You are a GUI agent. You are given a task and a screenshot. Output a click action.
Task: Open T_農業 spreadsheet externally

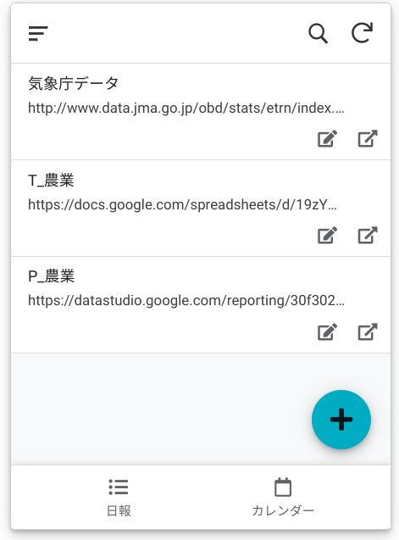point(368,235)
